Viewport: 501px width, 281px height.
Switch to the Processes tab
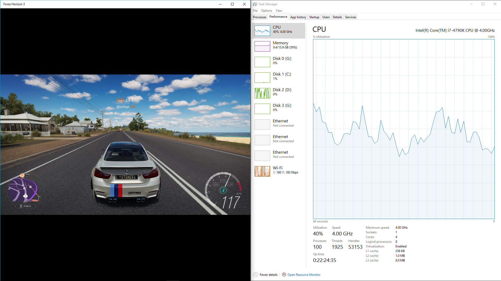[260, 17]
